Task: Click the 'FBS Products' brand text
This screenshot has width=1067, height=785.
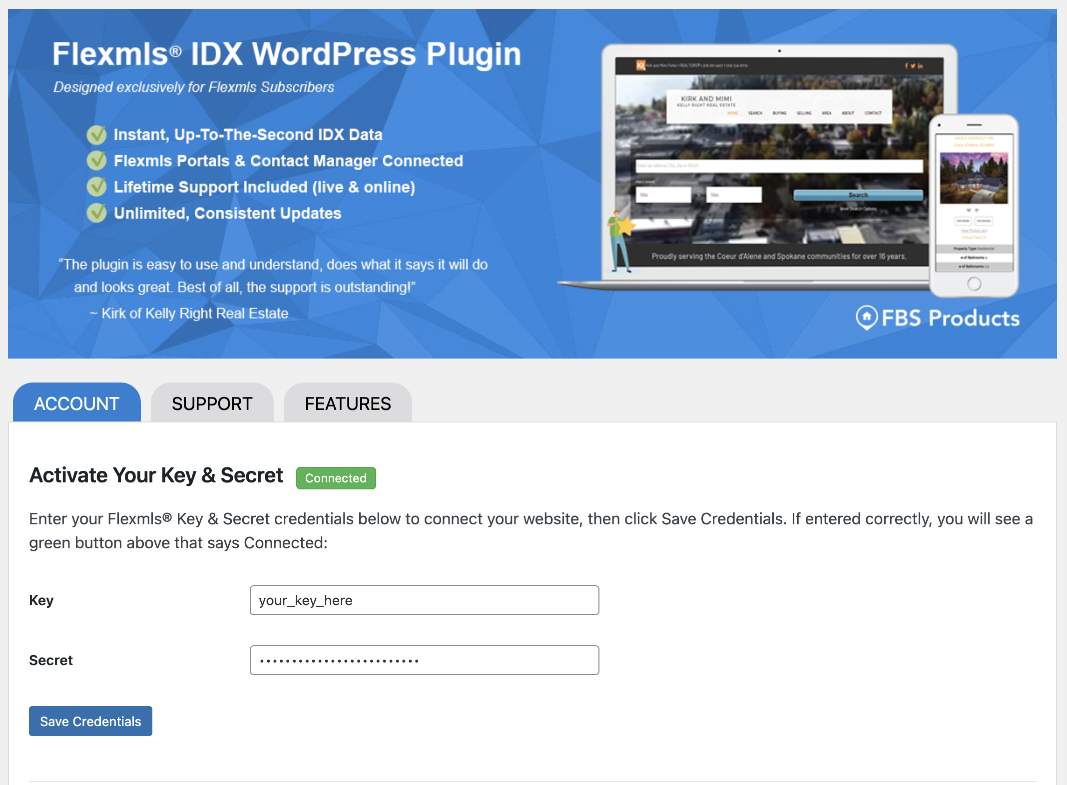Action: 951,318
